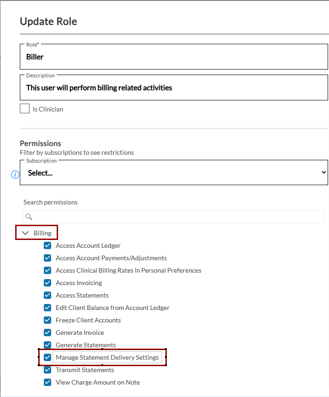Disable Transmit Statements permission
The width and height of the screenshot is (329, 397).
47,370
